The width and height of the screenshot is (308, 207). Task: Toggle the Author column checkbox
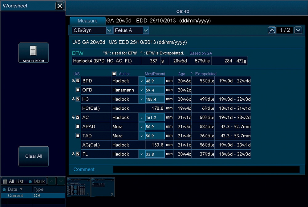coord(114,74)
